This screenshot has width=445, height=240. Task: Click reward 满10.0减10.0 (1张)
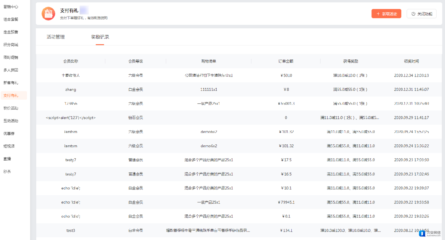pos(350,75)
